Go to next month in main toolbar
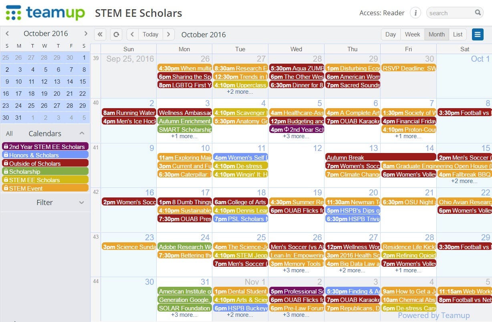 click(169, 34)
